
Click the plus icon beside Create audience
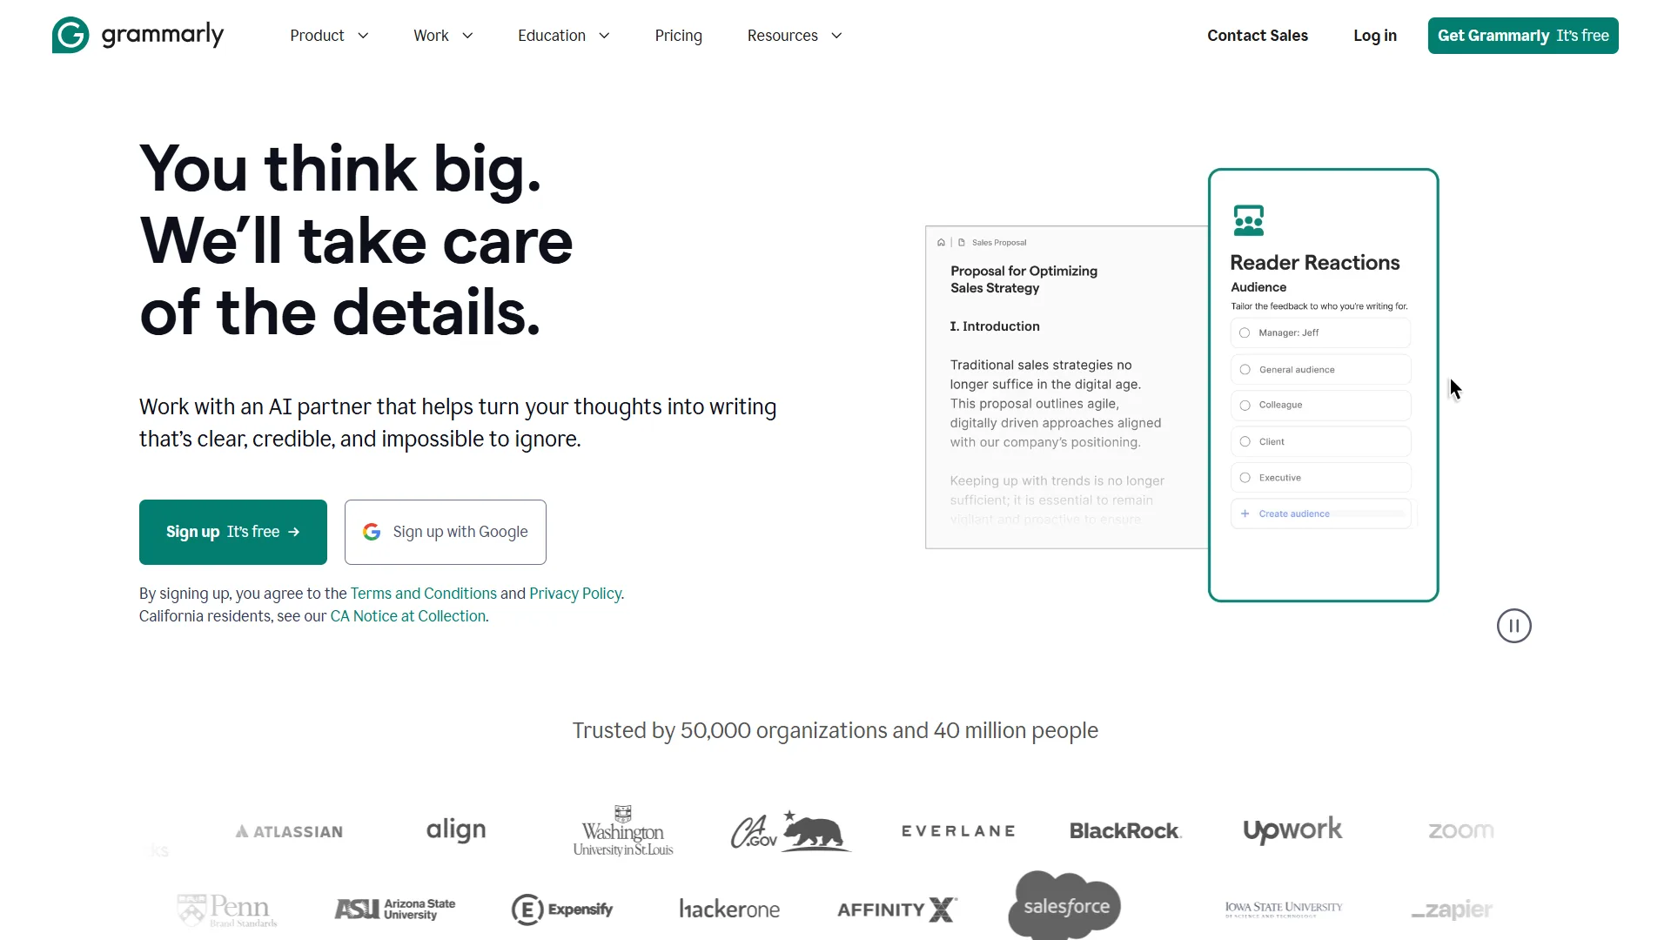coord(1245,514)
